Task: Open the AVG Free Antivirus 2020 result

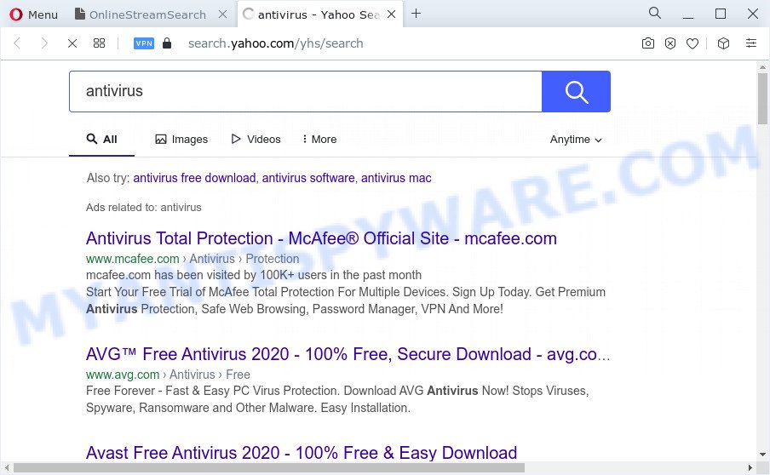Action: point(348,354)
